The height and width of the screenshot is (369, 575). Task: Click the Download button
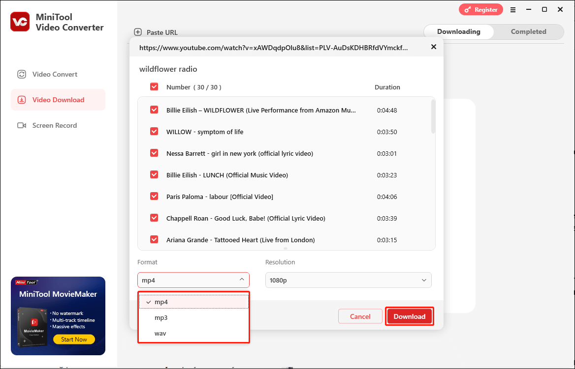tap(409, 316)
